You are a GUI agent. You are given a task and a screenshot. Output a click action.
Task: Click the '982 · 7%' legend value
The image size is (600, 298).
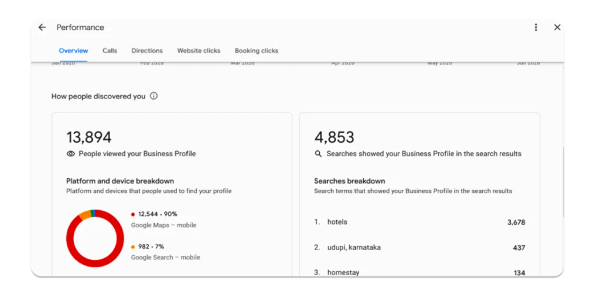(x=151, y=246)
